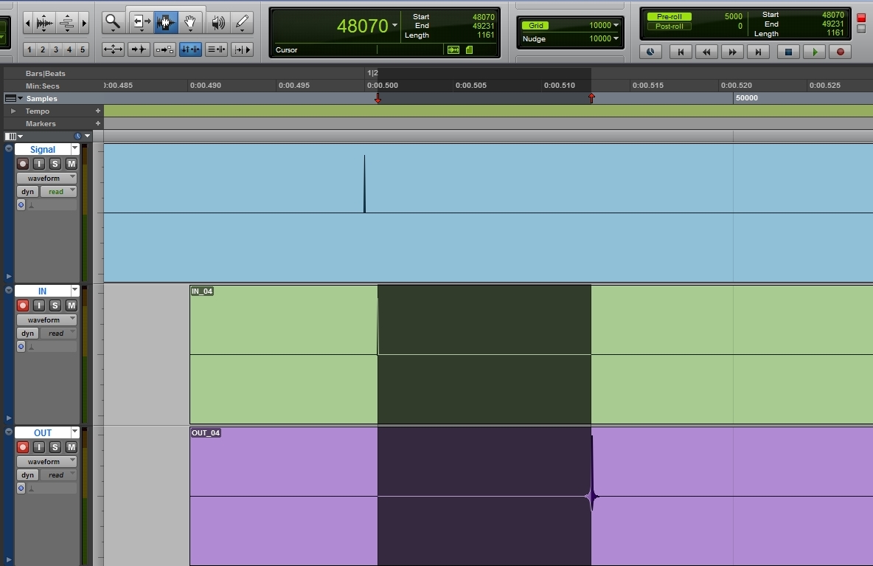This screenshot has height=566, width=873.
Task: Open the Nudge value dropdown
Action: [616, 38]
